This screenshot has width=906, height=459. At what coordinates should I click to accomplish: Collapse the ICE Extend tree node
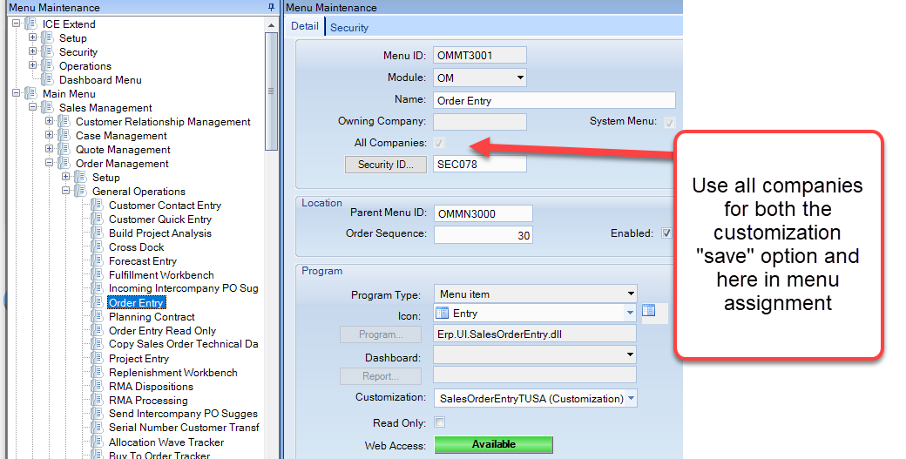coord(17,24)
